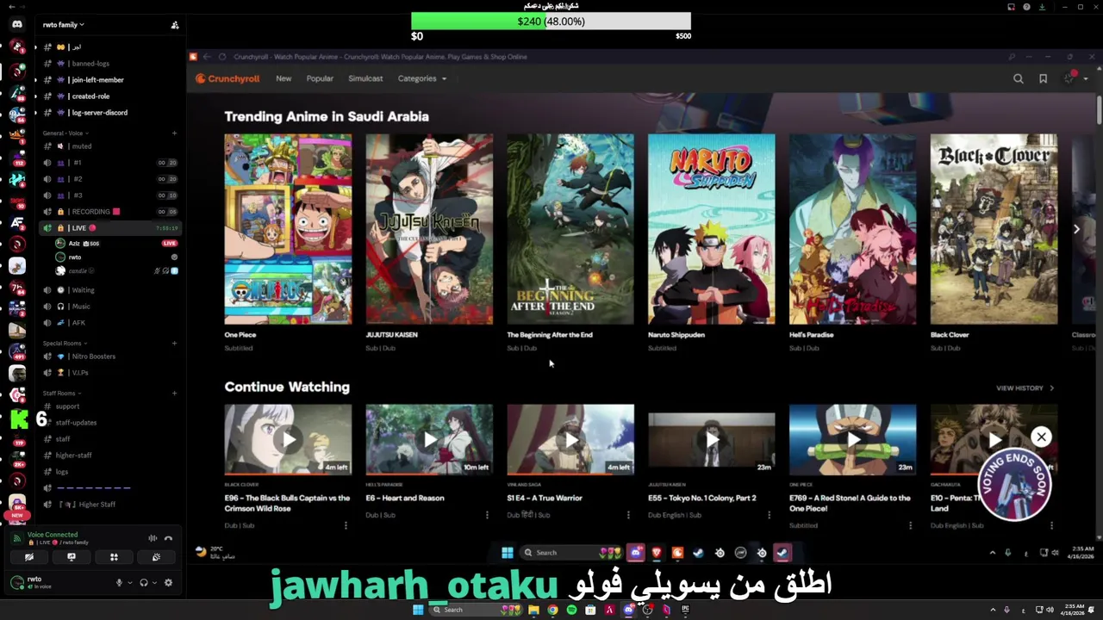Screen dimensions: 1103x620
Task: Collapse the General - Voice category
Action: pyautogui.click(x=65, y=133)
